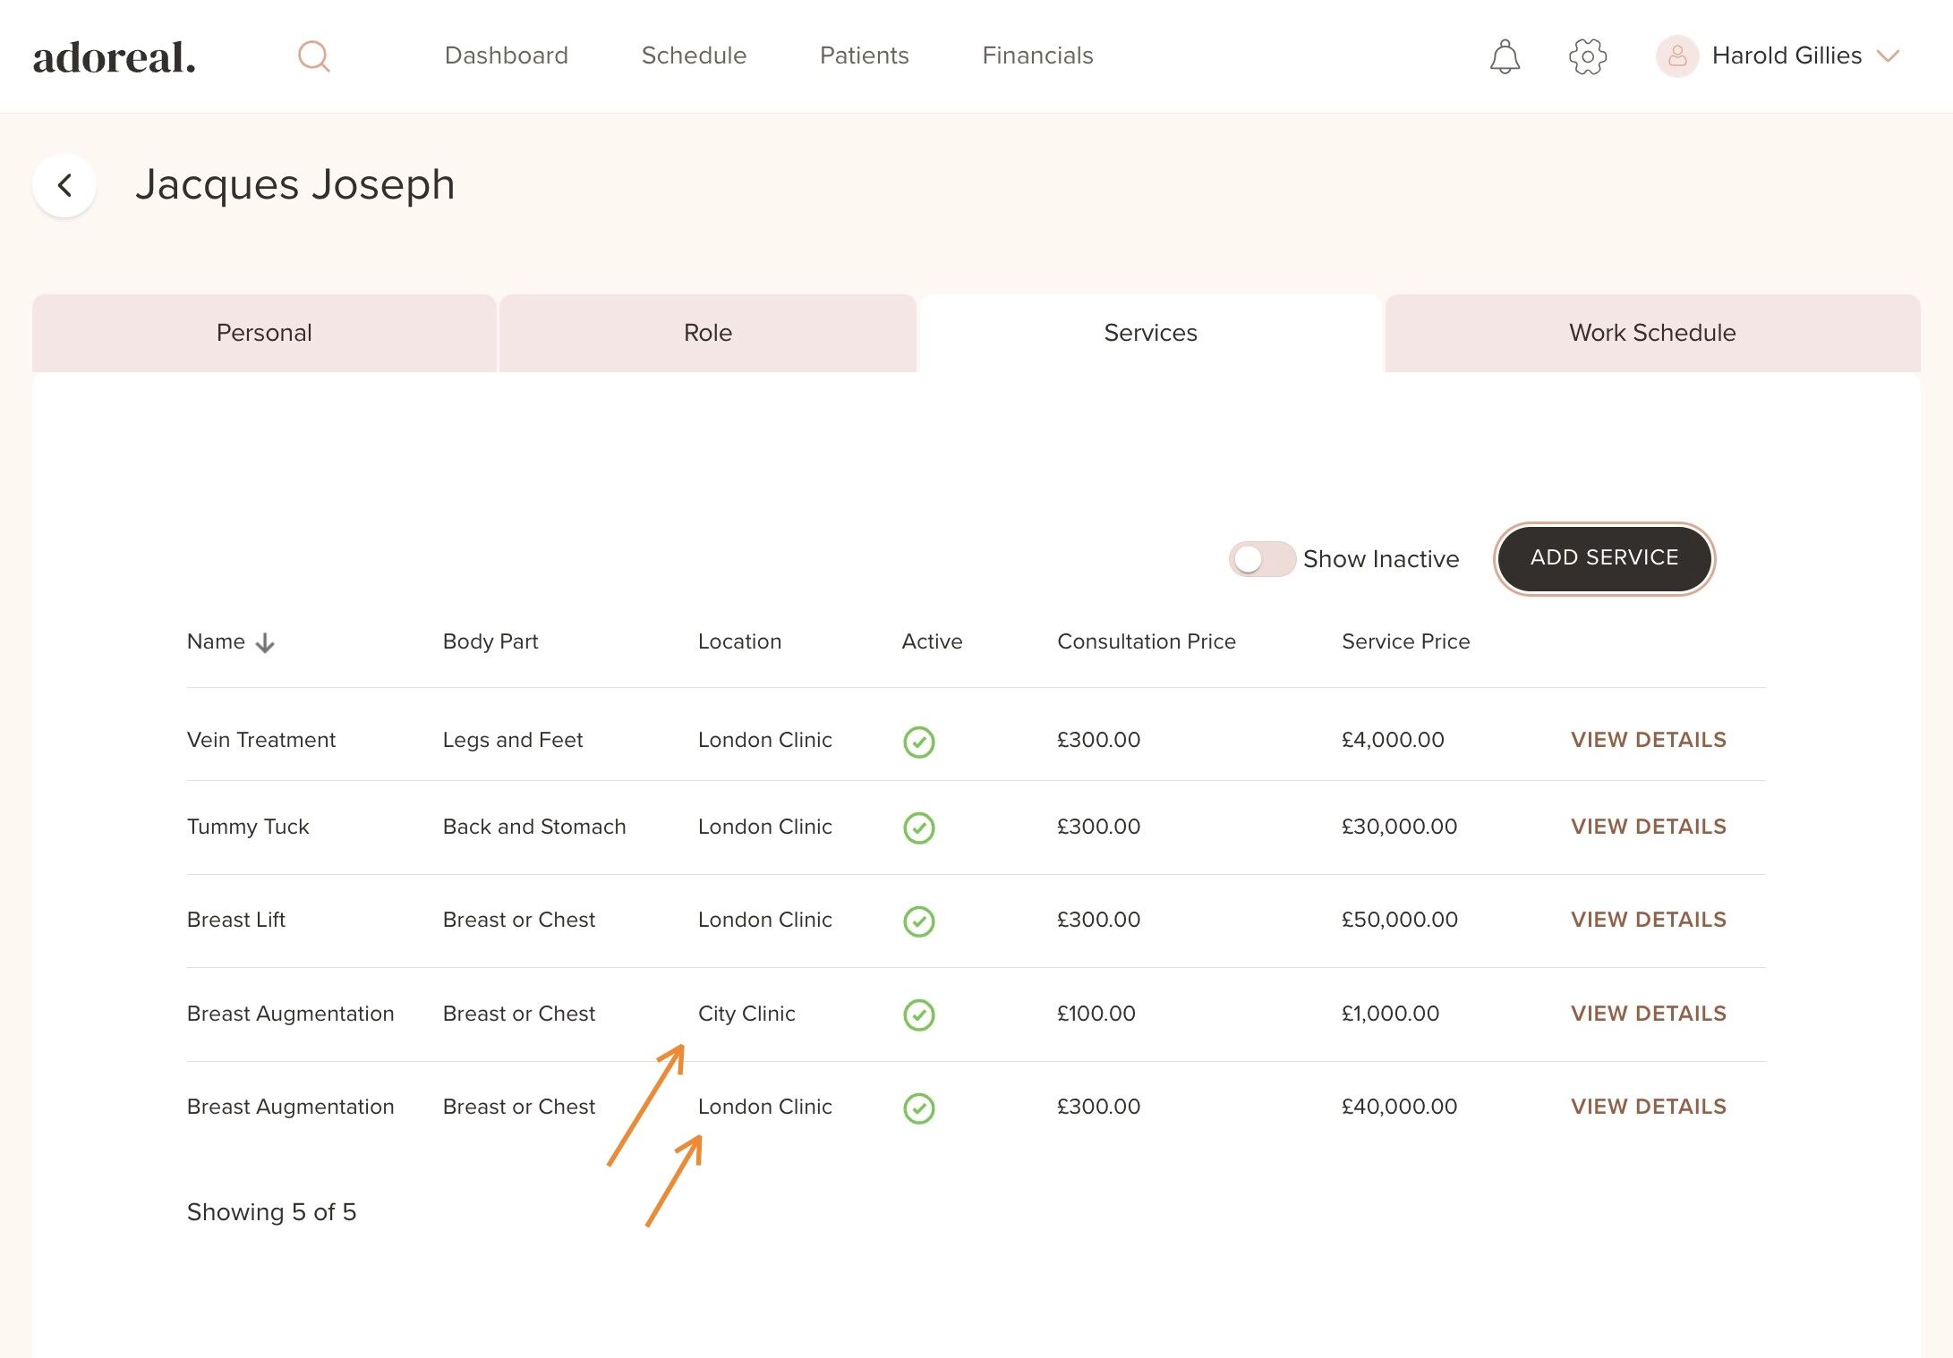The image size is (1953, 1358).
Task: Click the Vein Treatment active checkmark
Action: click(x=918, y=742)
